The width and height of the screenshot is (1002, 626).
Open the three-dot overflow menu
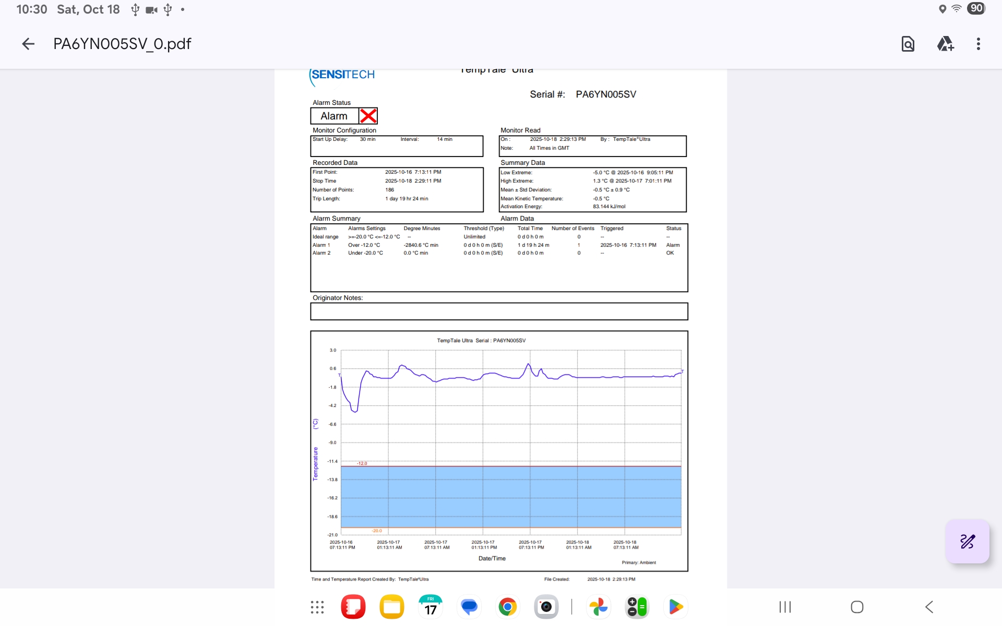pyautogui.click(x=979, y=44)
